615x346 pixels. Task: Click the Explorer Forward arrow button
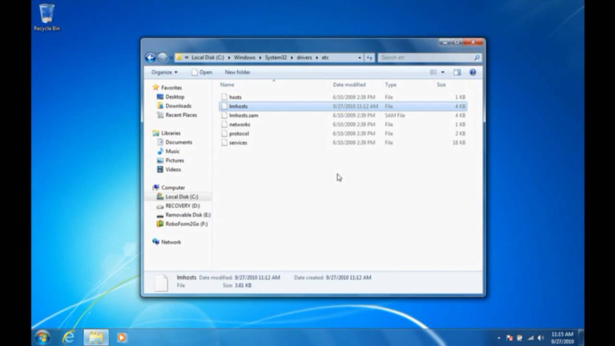162,58
